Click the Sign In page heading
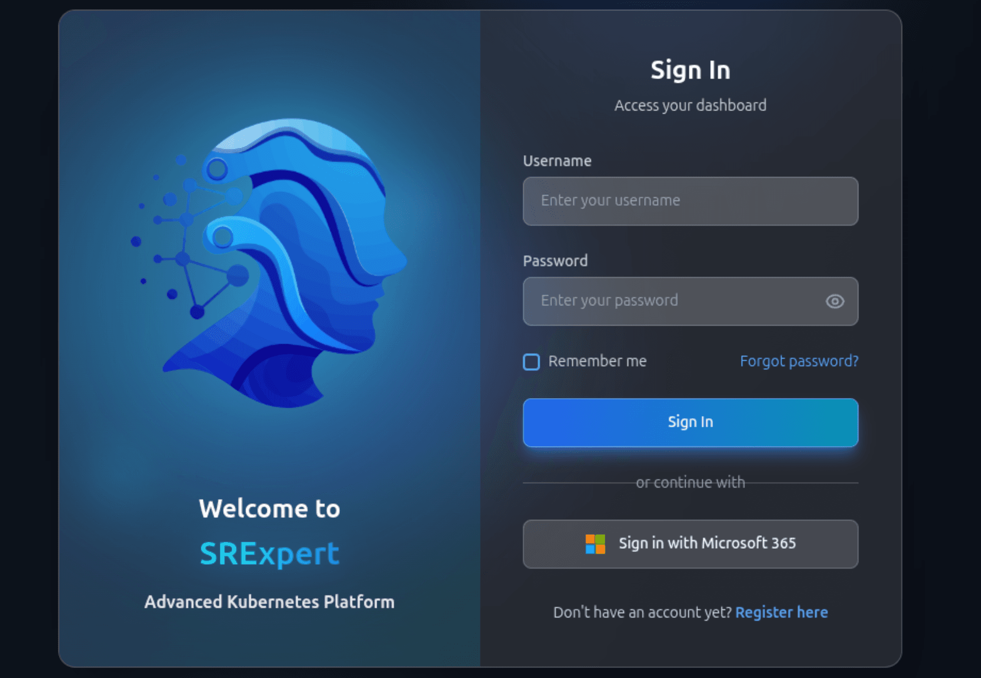Viewport: 981px width, 678px height. click(x=690, y=70)
